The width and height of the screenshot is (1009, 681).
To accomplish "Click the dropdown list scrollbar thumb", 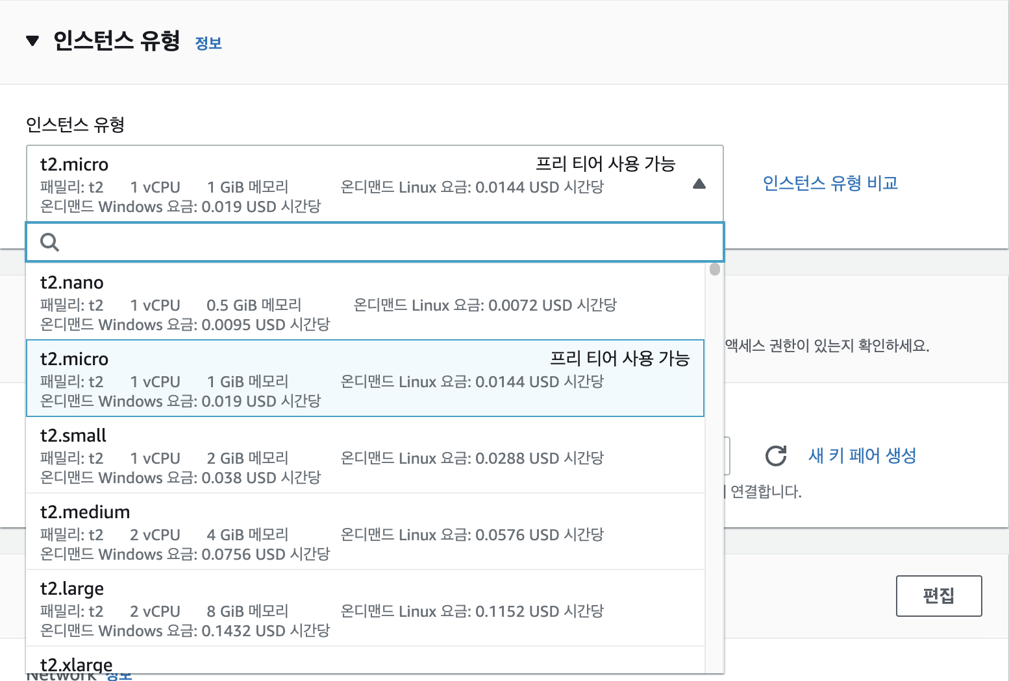I will point(715,269).
